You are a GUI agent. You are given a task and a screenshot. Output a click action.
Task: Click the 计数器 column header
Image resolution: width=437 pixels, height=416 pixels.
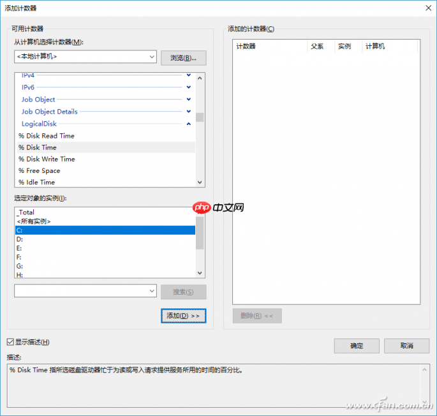coord(270,47)
